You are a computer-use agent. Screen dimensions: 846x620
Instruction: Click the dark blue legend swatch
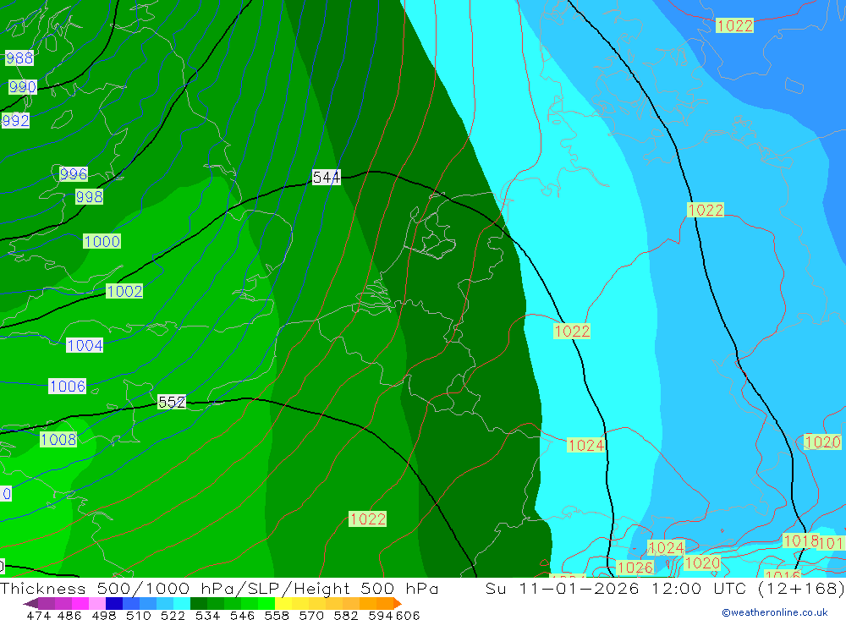(114, 603)
